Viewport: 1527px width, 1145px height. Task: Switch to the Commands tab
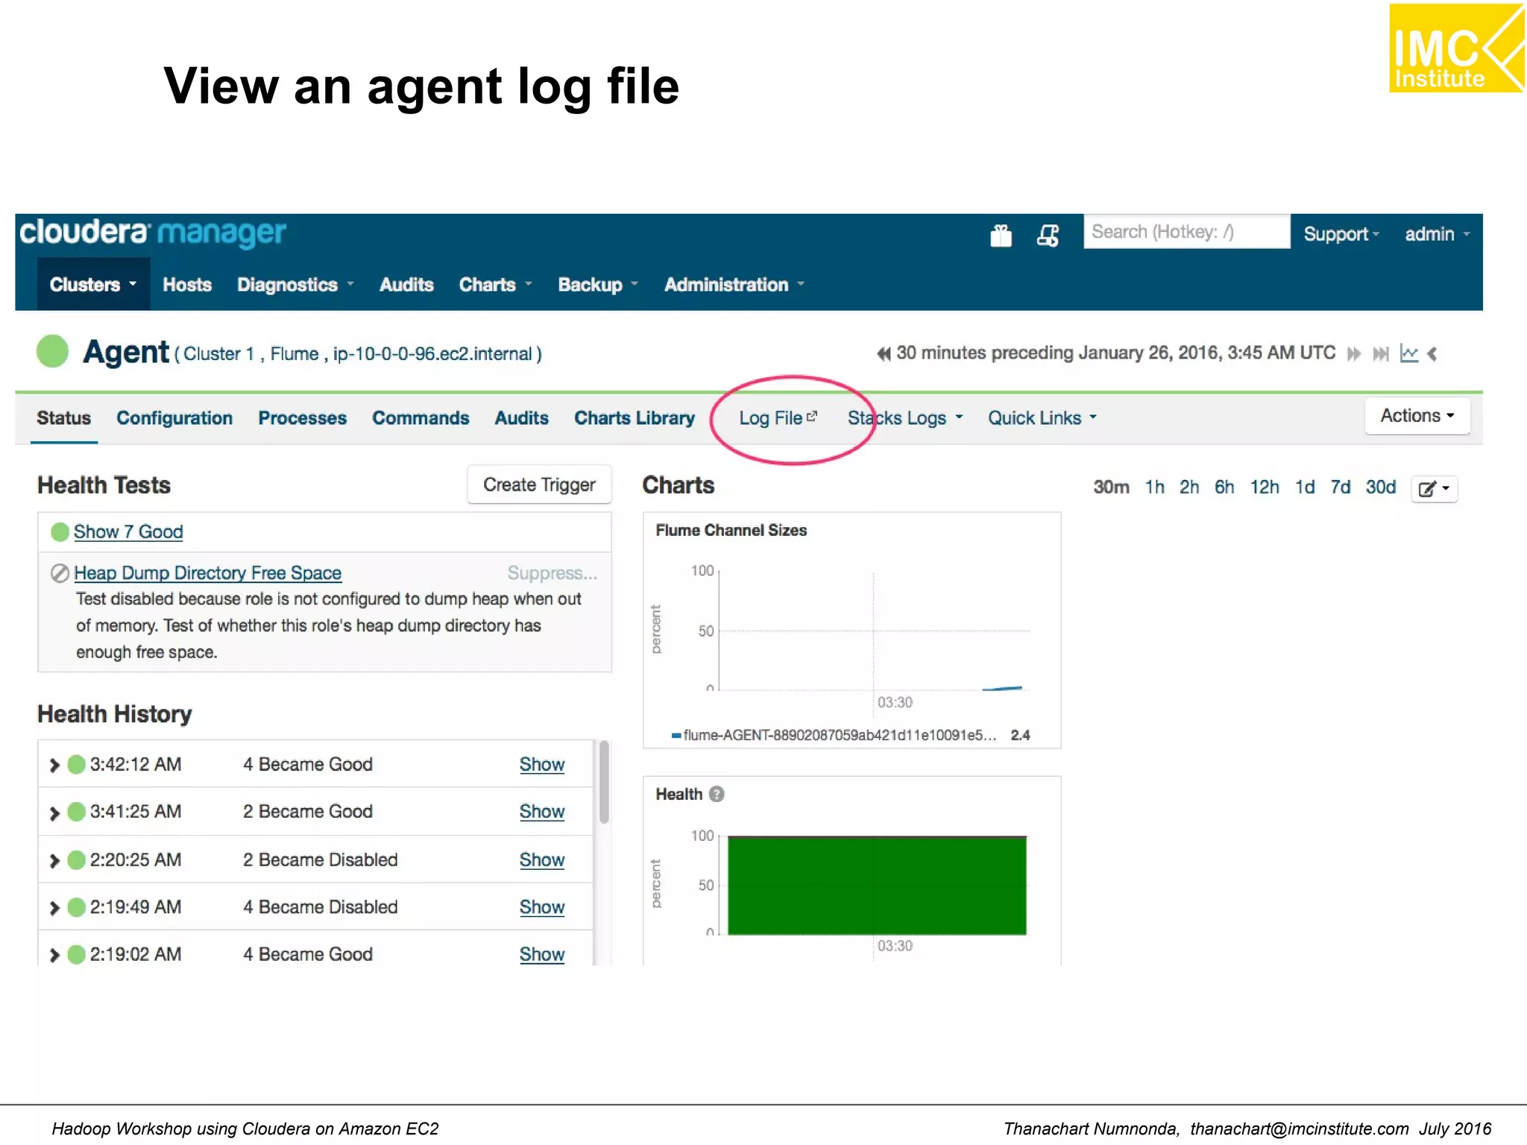[x=421, y=418]
